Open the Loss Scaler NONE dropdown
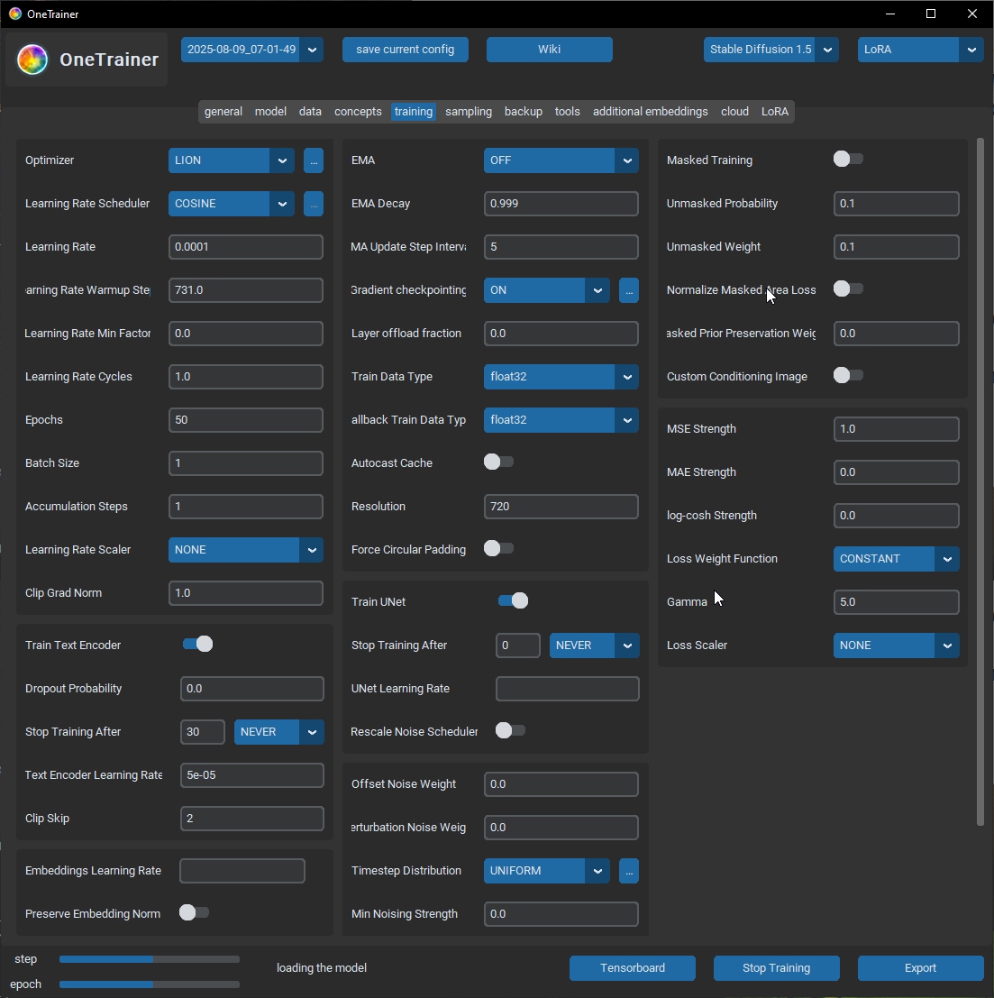Image resolution: width=994 pixels, height=998 pixels. pos(896,645)
